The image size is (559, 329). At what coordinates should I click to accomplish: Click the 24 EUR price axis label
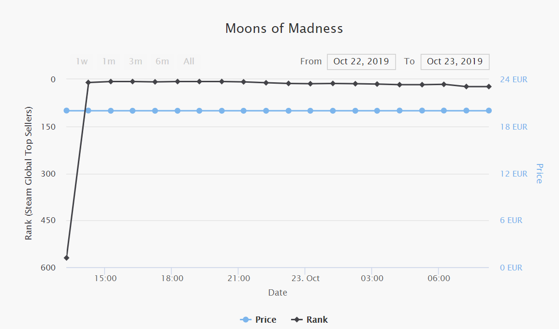tap(514, 79)
